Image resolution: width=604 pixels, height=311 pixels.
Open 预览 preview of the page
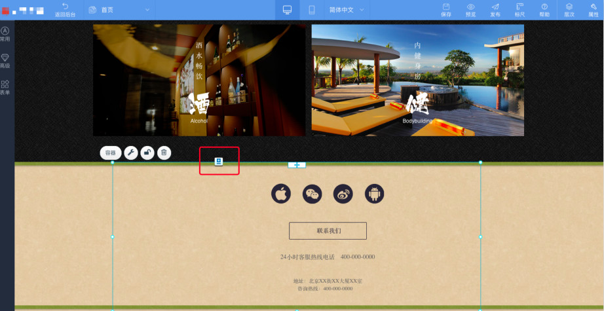pyautogui.click(x=470, y=10)
